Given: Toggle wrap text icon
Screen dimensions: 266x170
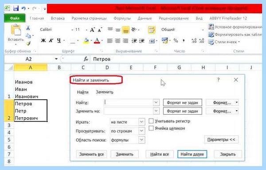Looking at the screenshot, I should pos(152,30).
